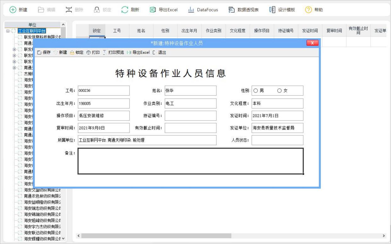
Task: Click the 数据透视表 pivot table icon
Action: pyautogui.click(x=243, y=10)
